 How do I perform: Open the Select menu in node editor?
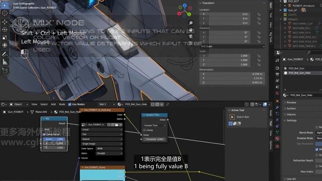click(x=44, y=104)
